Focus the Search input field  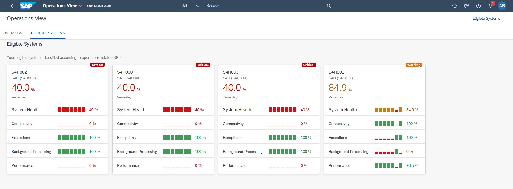[x=263, y=6]
